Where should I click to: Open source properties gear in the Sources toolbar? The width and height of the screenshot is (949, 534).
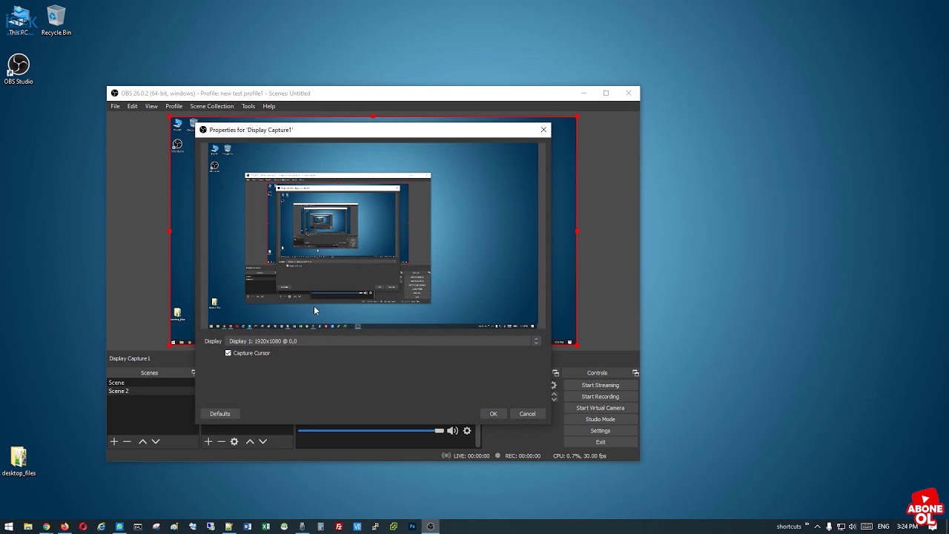coord(234,441)
